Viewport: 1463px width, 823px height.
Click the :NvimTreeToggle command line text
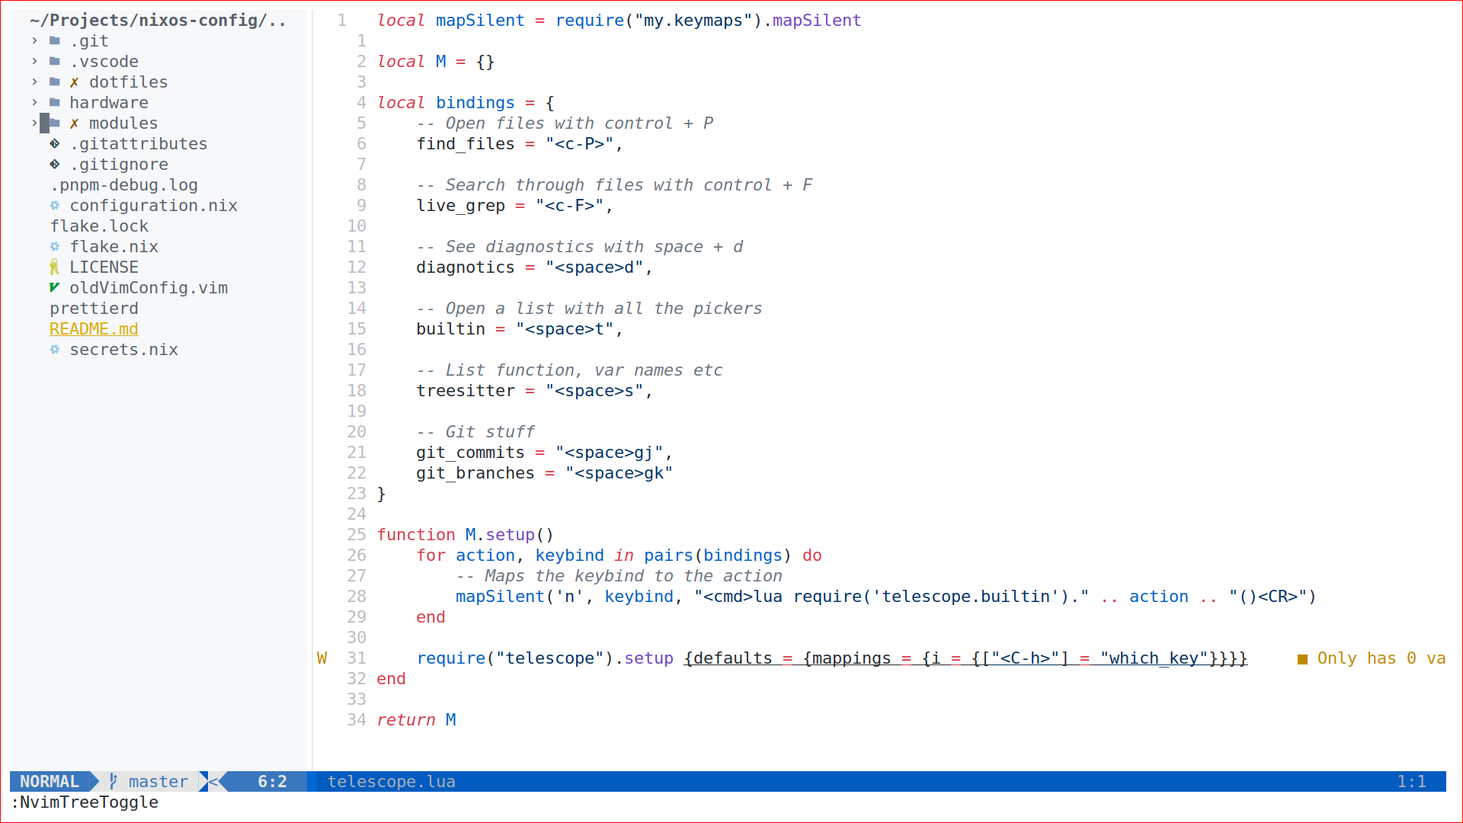point(85,802)
